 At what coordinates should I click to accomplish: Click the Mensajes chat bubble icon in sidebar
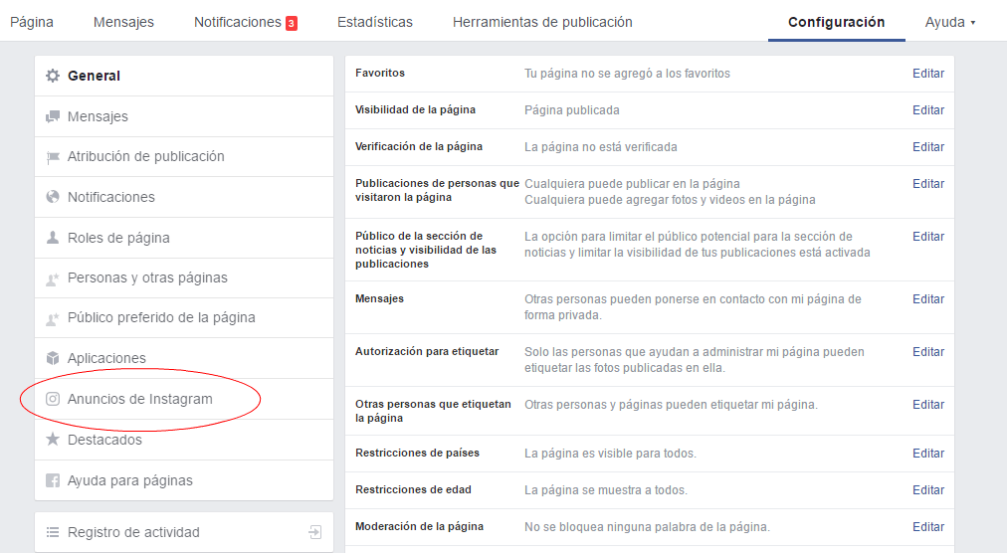(x=53, y=116)
